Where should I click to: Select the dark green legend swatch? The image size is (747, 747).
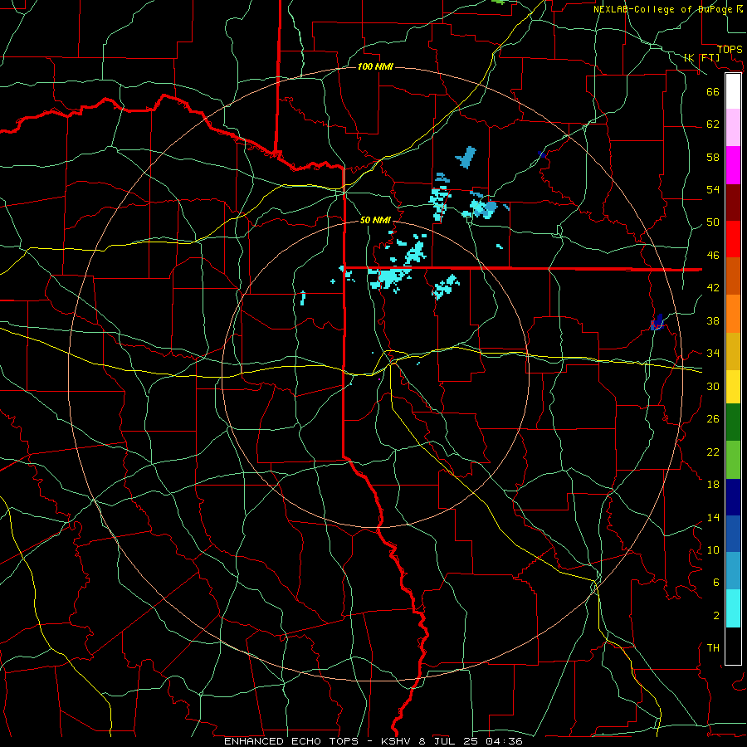[x=733, y=422]
